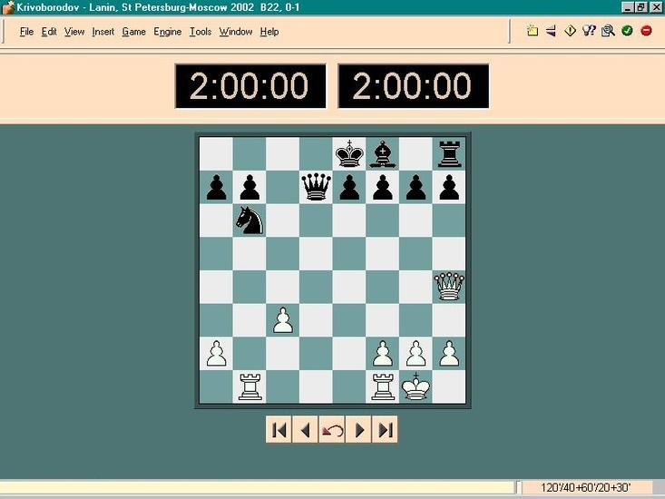The width and height of the screenshot is (665, 499).
Task: Click the time control status field
Action: tap(585, 488)
